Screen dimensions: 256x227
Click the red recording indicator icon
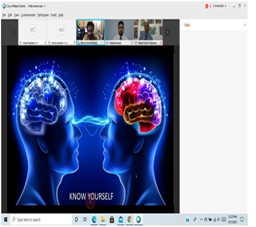pos(206,6)
